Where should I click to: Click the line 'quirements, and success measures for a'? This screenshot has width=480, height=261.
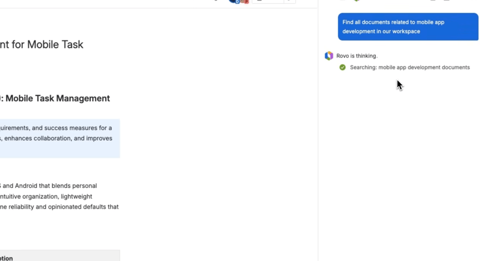56,128
